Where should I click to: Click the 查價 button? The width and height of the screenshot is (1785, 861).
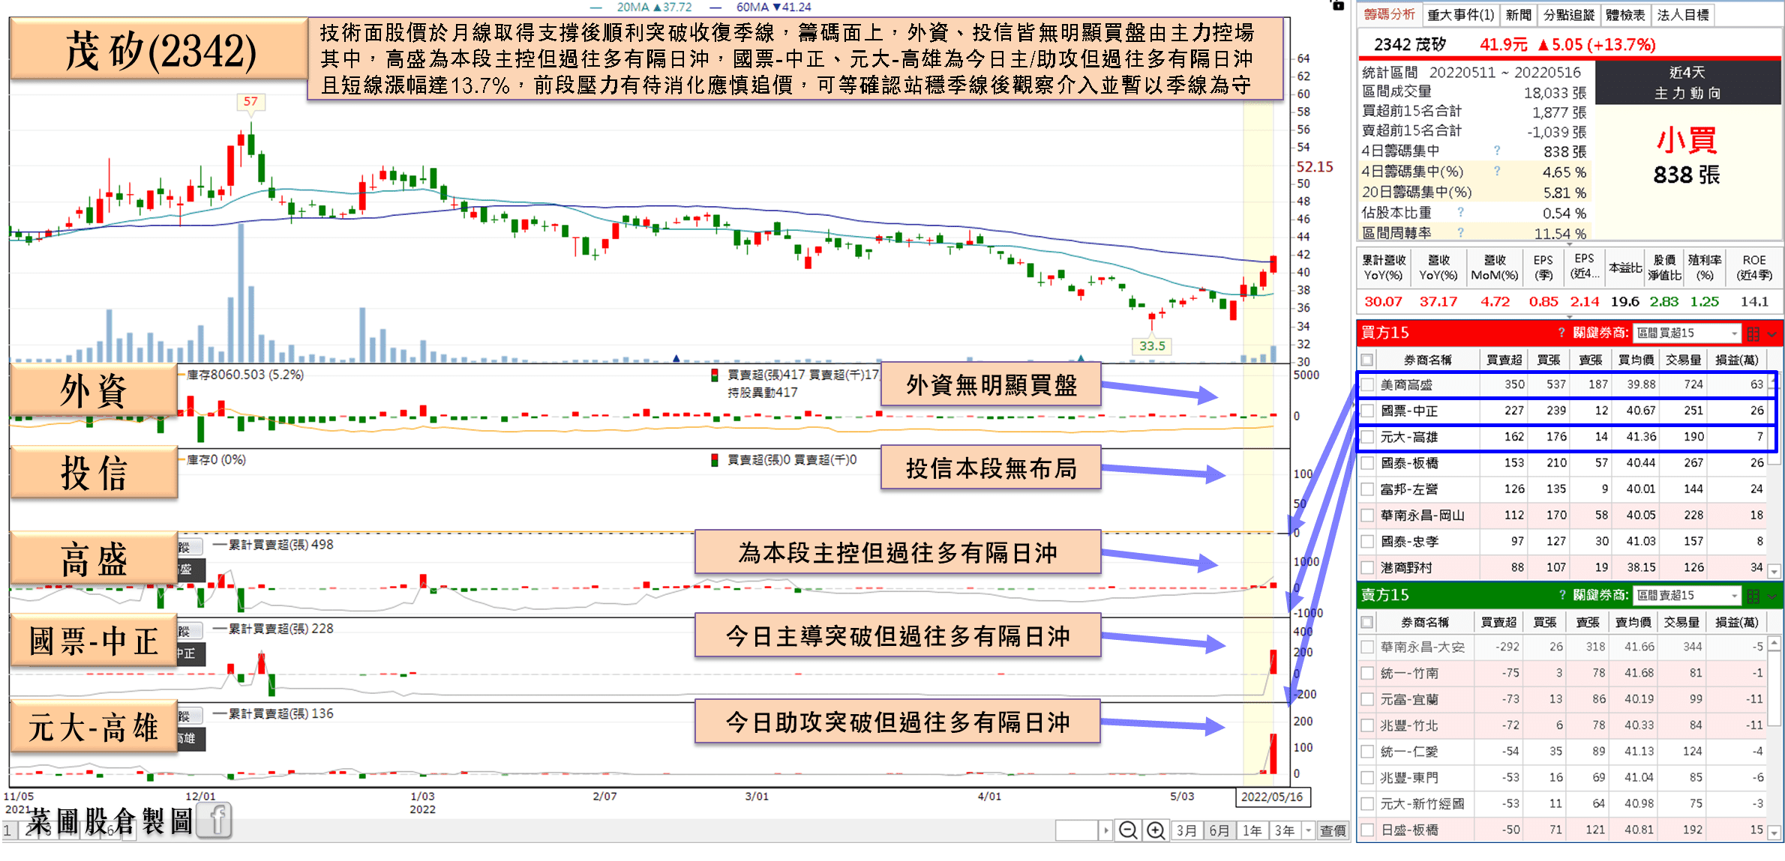pyautogui.click(x=1333, y=830)
